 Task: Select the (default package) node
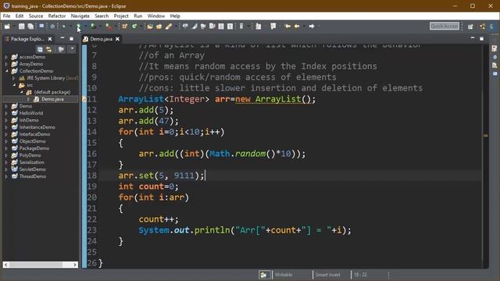coord(52,92)
